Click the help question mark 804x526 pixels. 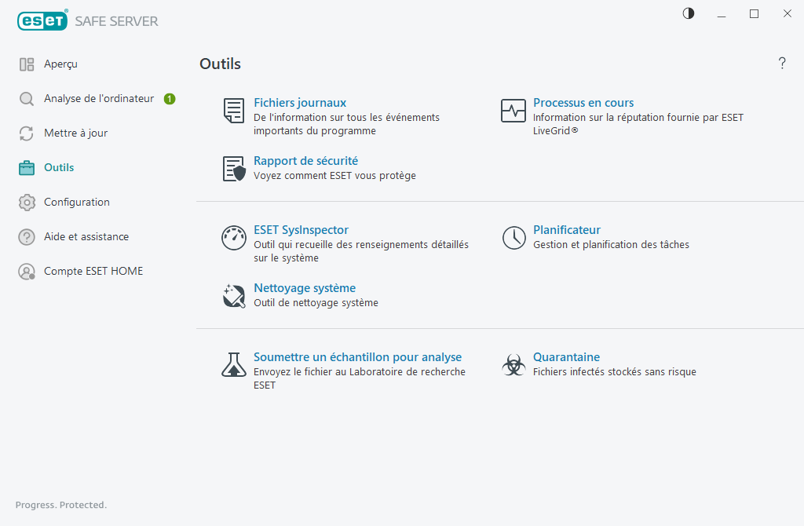tap(782, 64)
